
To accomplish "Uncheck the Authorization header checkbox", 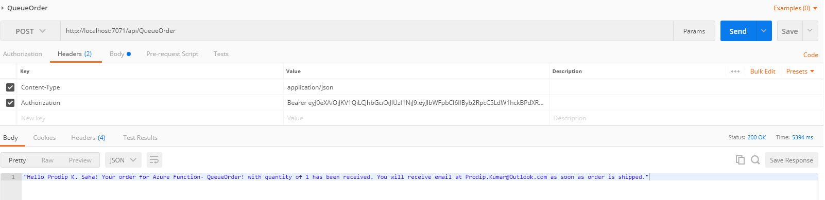I will click(10, 103).
